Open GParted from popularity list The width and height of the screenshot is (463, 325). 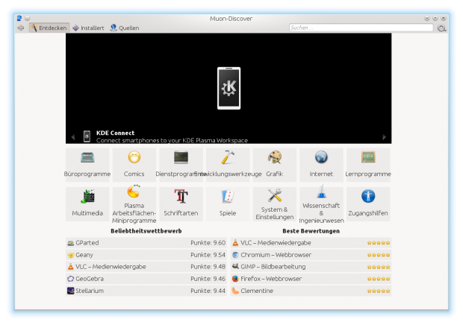point(146,243)
